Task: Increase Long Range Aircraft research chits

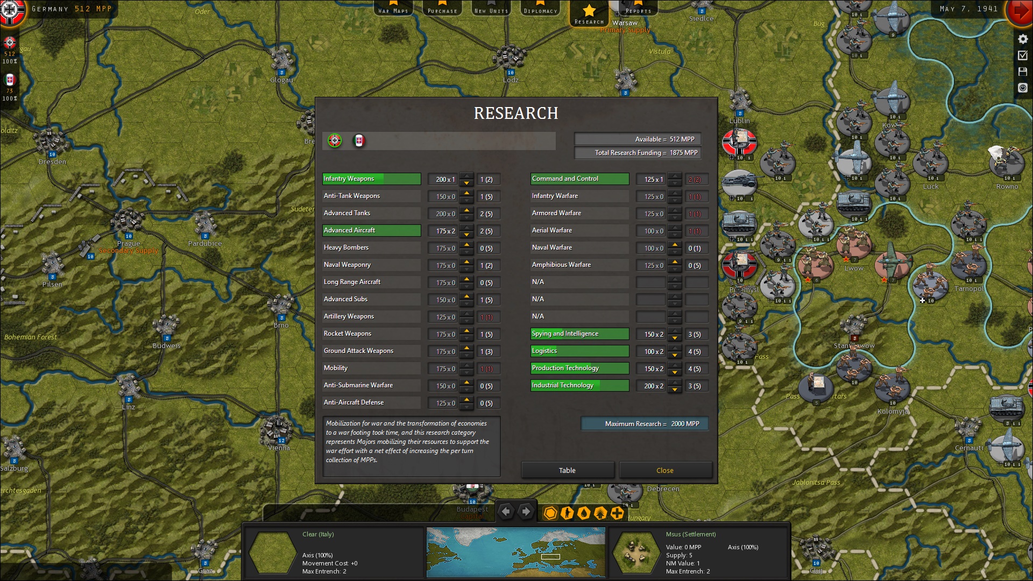Action: coord(466,279)
